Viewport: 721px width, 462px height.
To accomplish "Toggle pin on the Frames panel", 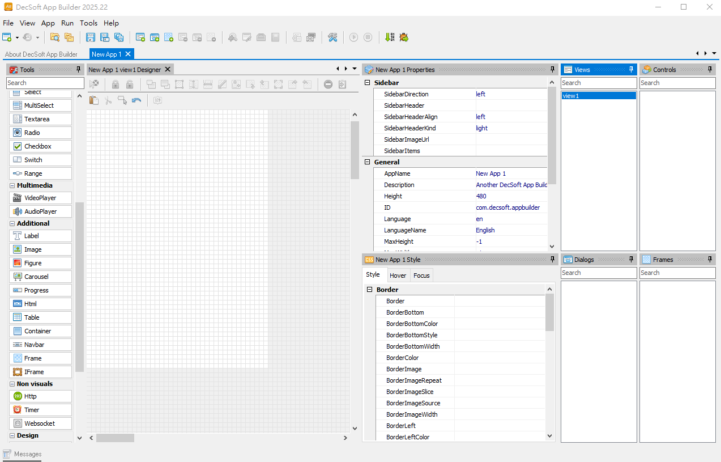I will pyautogui.click(x=710, y=260).
